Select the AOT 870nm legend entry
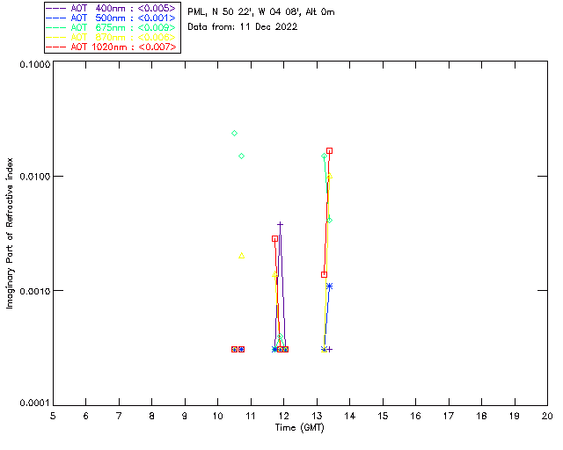The image size is (563, 450). click(112, 37)
